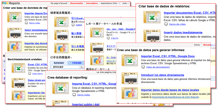Open Inserir dados imediatamente link

[x=183, y=33]
